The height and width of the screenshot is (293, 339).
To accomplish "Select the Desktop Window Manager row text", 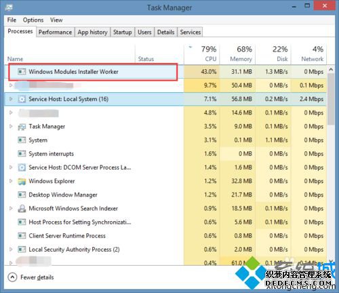I will (63, 195).
